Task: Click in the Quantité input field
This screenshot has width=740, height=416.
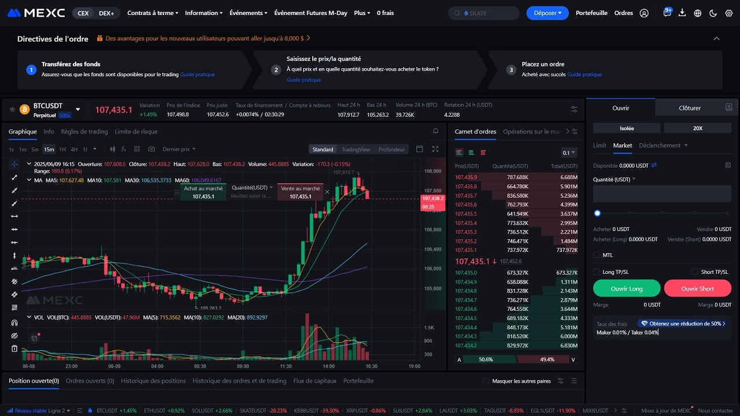Action: pos(662,194)
